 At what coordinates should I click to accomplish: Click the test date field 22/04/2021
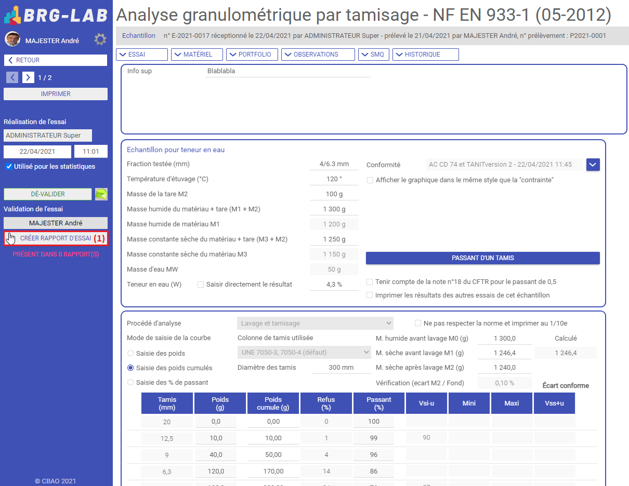pos(37,152)
